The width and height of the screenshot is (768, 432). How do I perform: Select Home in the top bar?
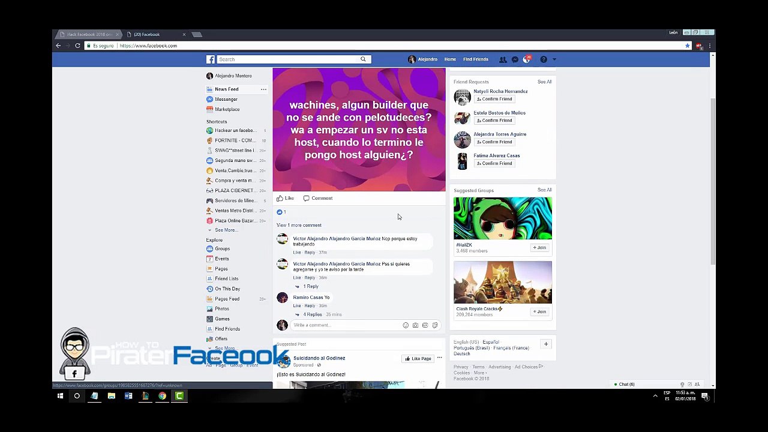(x=450, y=59)
